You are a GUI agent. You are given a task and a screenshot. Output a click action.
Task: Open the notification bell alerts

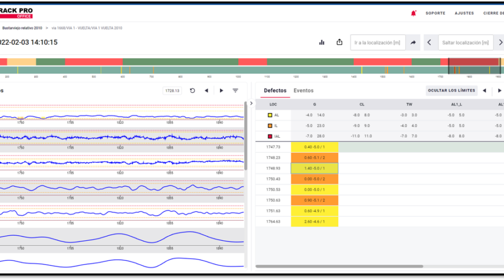[414, 13]
